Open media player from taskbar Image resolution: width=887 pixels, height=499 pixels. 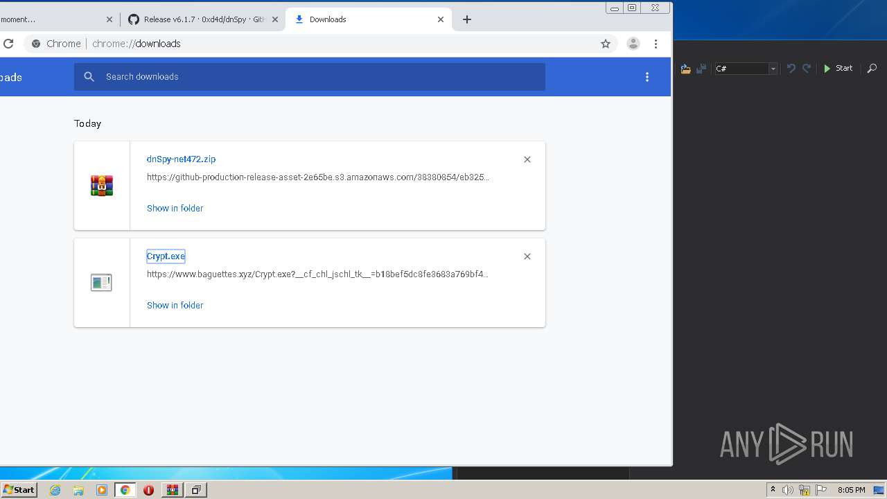(x=102, y=490)
